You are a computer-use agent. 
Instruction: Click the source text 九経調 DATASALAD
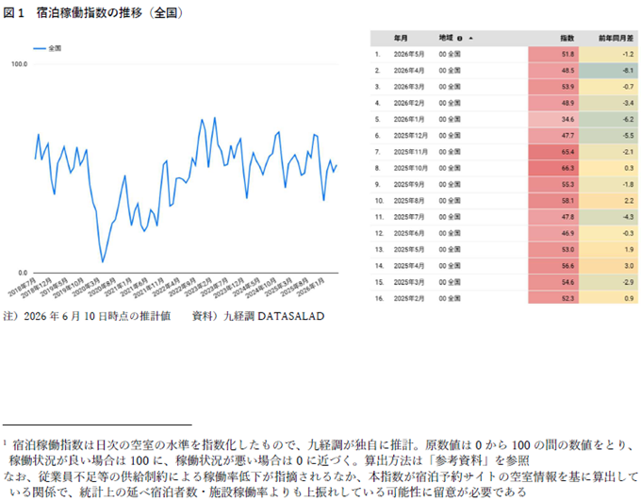point(274,316)
